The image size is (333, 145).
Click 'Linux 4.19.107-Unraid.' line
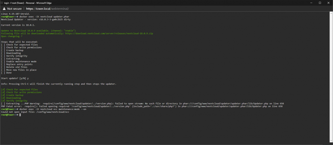pos(16,14)
